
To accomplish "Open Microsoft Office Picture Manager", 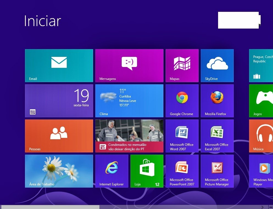I will pyautogui.click(x=217, y=171).
